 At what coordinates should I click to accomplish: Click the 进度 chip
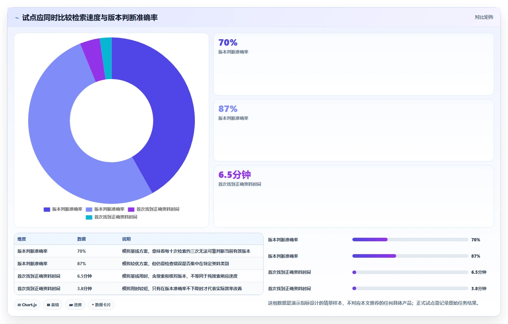click(75, 305)
